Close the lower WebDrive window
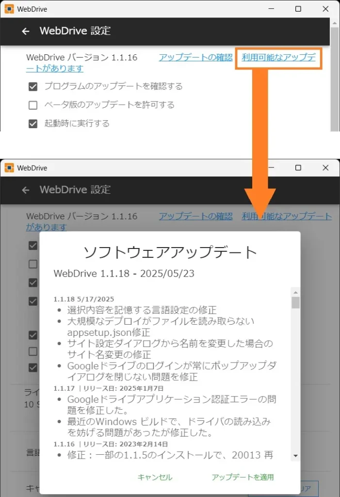The width and height of the screenshot is (340, 497). pyautogui.click(x=324, y=168)
